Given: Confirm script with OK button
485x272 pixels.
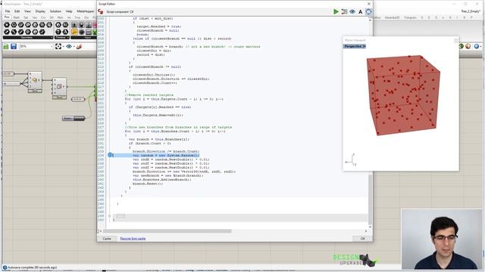Looking at the screenshot, I should (x=362, y=239).
